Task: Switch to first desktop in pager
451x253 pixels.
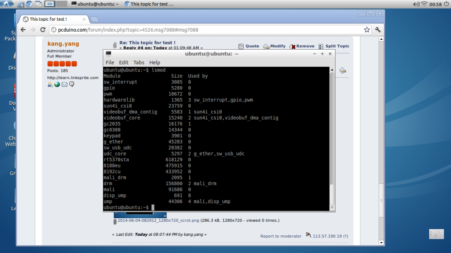Action: tap(50, 4)
